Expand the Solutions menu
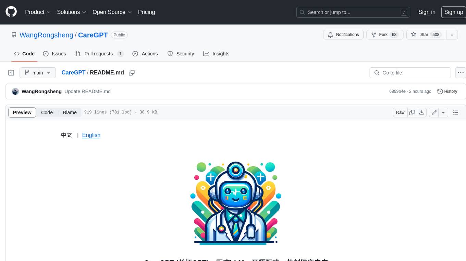 coord(72,12)
